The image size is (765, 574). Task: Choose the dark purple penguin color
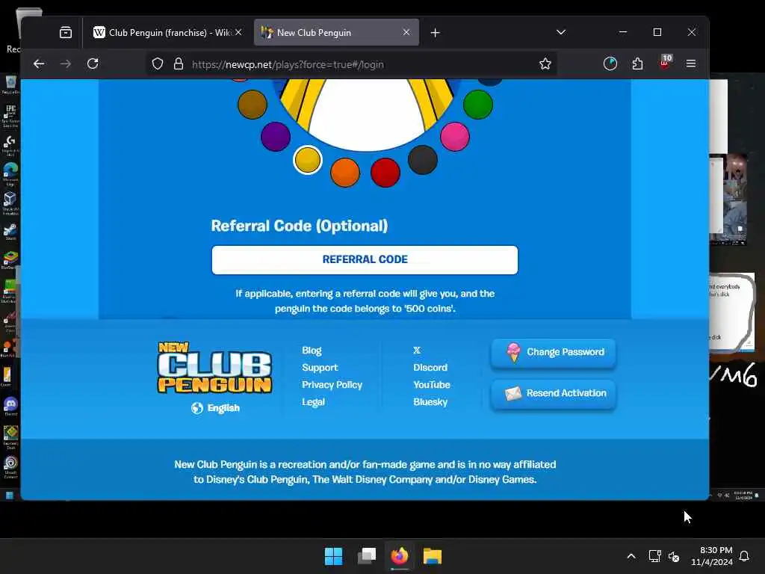(x=276, y=137)
